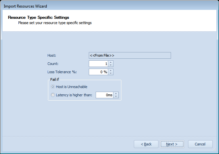Lower Loss Tolerance percentage using down arrow

110,73
